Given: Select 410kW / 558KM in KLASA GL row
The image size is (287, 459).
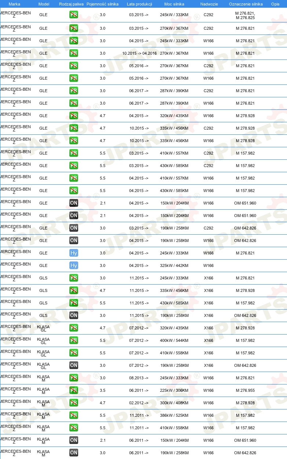Looking at the screenshot, I should 174,353.
